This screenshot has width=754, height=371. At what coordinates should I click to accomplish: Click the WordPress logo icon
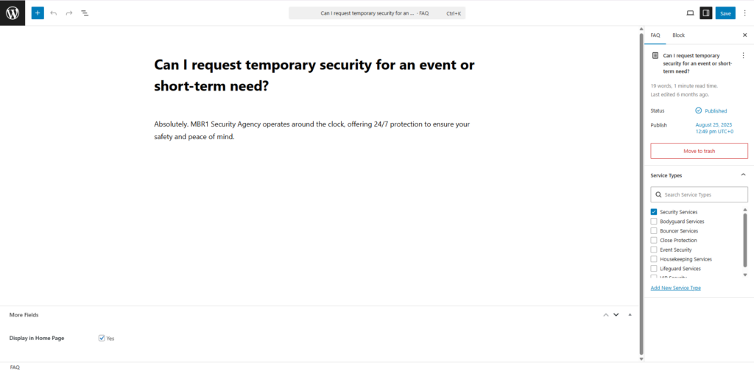pos(13,13)
